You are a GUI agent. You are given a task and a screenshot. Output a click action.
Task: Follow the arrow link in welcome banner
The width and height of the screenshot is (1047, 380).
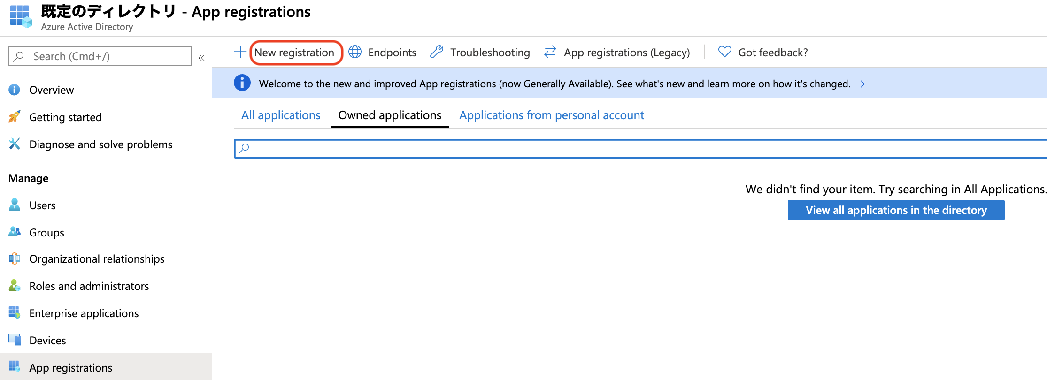860,84
